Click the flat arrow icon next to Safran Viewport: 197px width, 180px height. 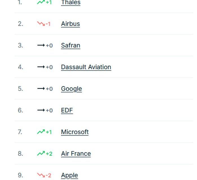pyautogui.click(x=41, y=45)
